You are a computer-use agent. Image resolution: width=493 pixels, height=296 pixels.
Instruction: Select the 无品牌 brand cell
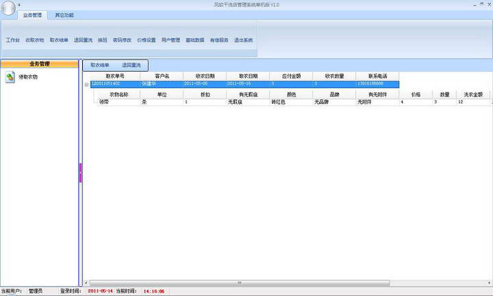(x=334, y=102)
